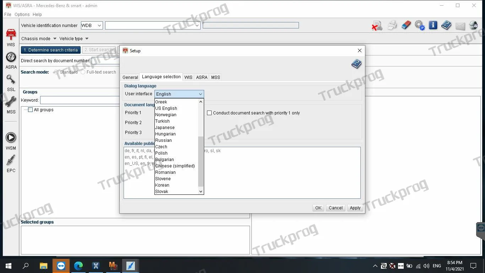The image size is (485, 273).
Task: Launch the WSM play icon in the sidebar
Action: click(11, 141)
